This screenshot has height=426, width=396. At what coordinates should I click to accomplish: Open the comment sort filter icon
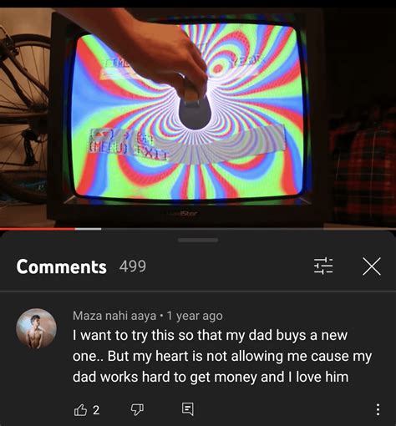[323, 266]
